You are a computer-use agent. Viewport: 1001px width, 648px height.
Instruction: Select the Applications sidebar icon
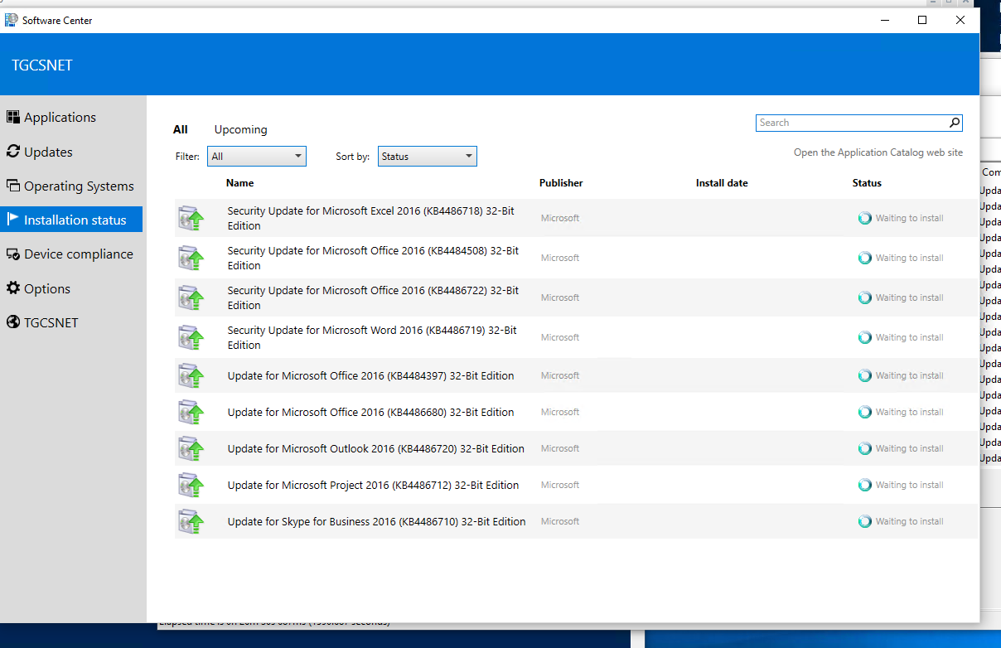13,117
